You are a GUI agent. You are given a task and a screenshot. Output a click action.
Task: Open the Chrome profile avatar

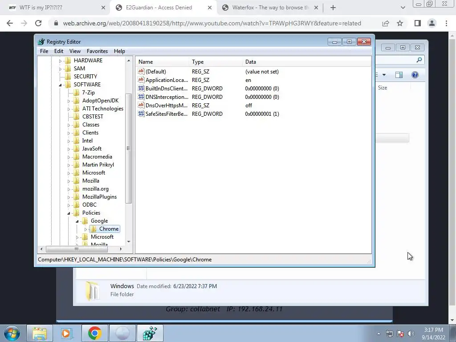(432, 23)
